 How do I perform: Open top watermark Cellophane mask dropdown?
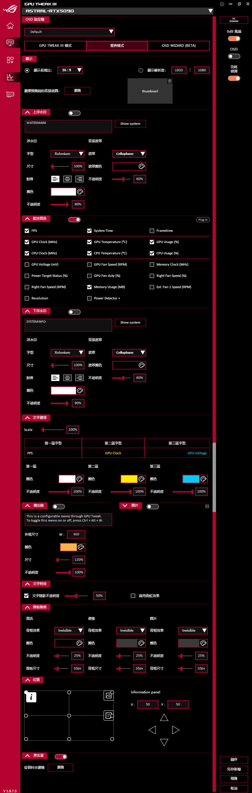(129, 154)
